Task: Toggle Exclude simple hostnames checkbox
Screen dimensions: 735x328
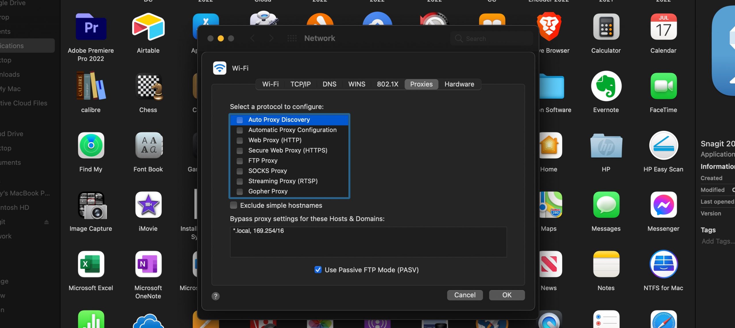Action: tap(234, 205)
